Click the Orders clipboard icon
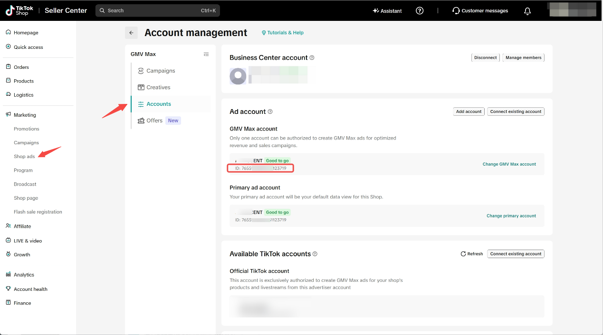The width and height of the screenshot is (603, 335). click(x=9, y=67)
